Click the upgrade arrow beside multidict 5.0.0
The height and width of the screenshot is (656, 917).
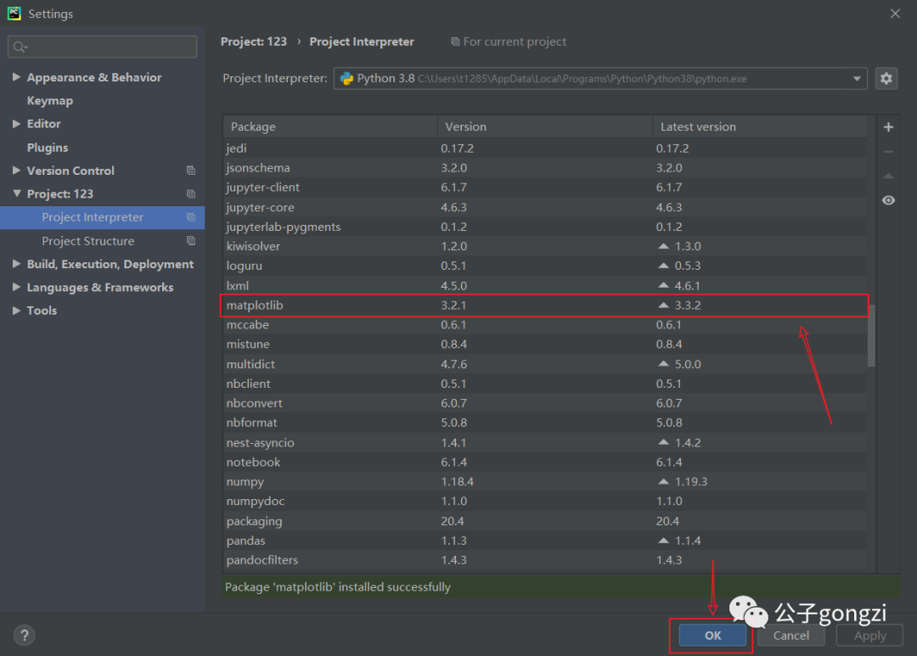click(663, 364)
